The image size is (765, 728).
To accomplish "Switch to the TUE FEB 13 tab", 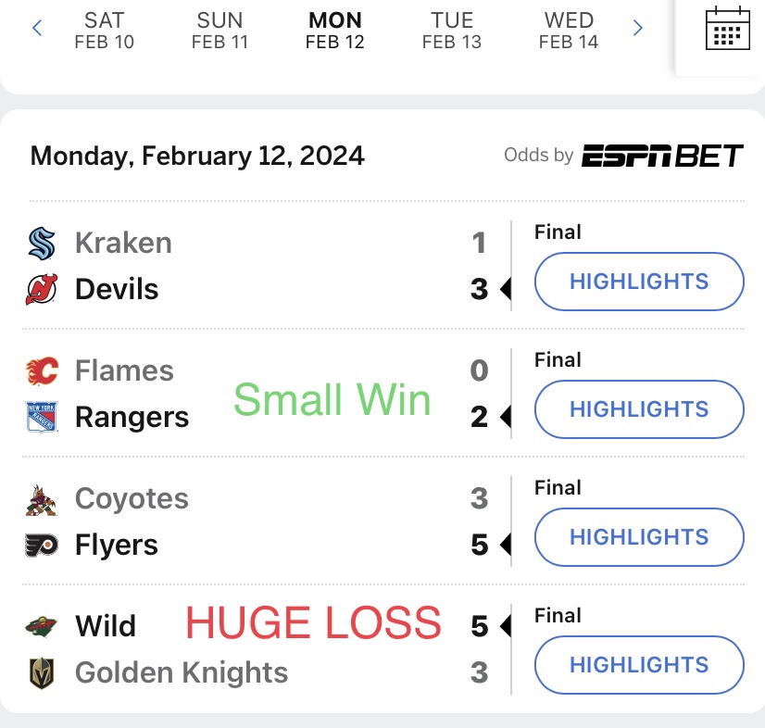I will pyautogui.click(x=452, y=31).
